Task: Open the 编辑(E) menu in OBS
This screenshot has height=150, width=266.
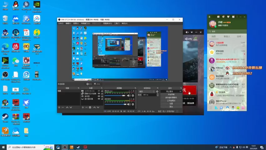Action: 68,23
